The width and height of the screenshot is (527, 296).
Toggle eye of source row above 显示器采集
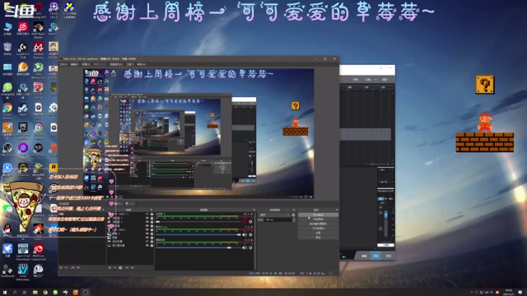(147, 242)
